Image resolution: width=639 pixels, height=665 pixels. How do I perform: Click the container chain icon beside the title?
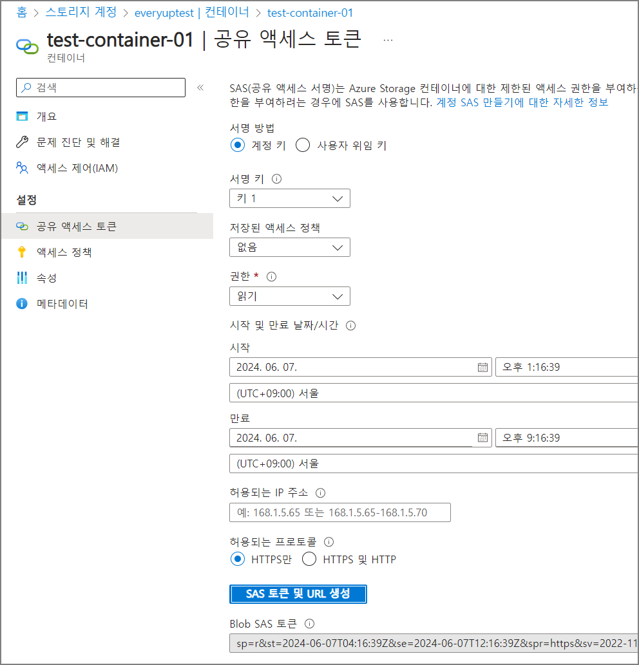(28, 46)
